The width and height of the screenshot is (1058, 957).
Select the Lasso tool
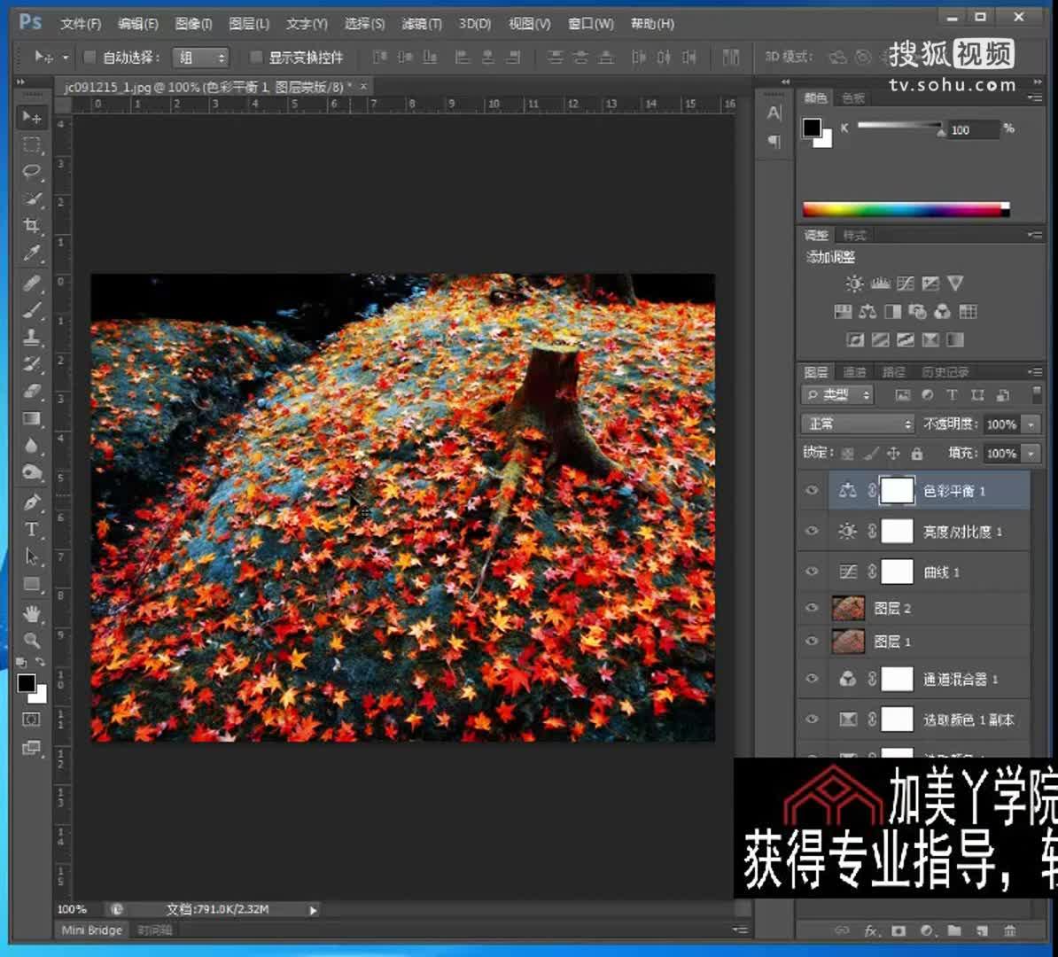(32, 172)
